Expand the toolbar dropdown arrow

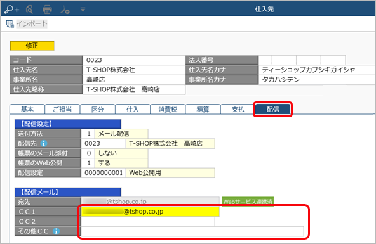83,10
